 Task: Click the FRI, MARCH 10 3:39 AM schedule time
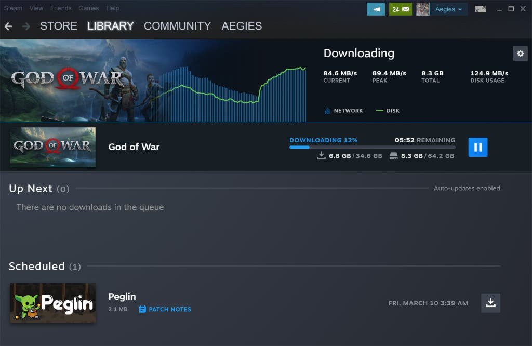(428, 303)
